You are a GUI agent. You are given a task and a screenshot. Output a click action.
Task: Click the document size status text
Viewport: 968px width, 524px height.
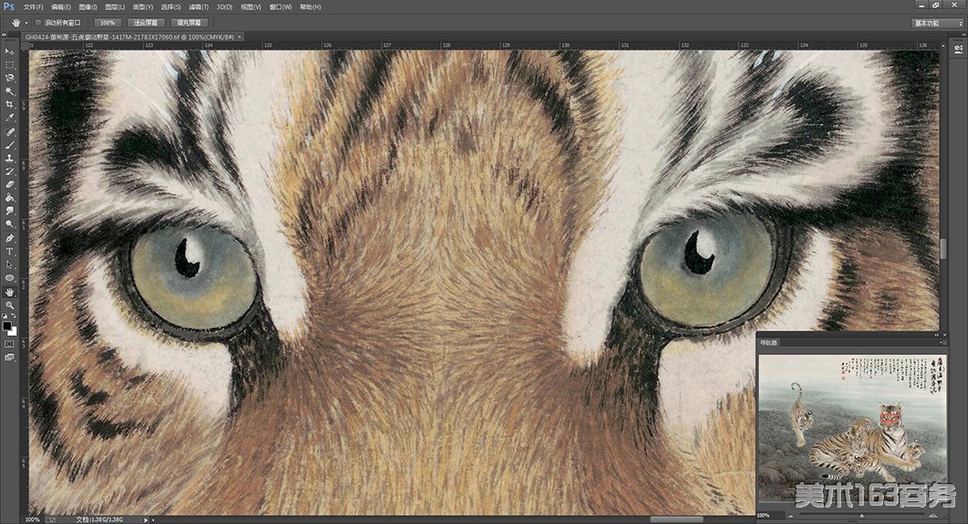click(100, 519)
